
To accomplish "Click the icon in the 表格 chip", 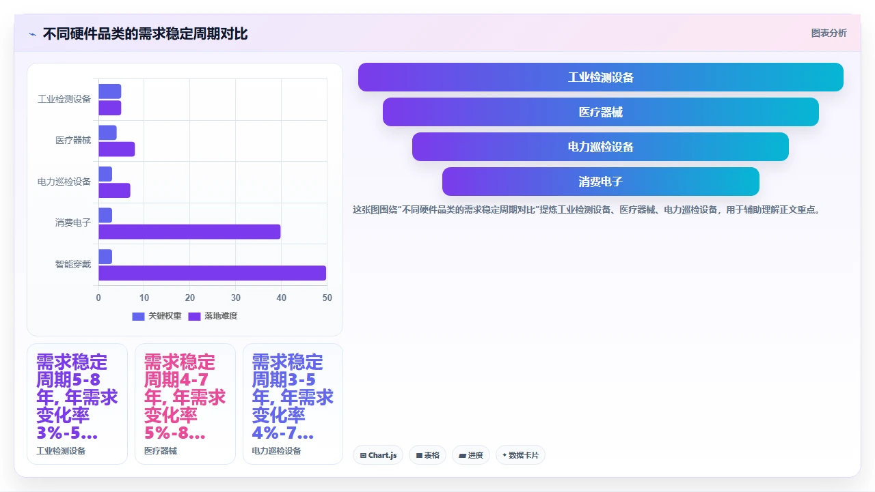I will (x=419, y=455).
